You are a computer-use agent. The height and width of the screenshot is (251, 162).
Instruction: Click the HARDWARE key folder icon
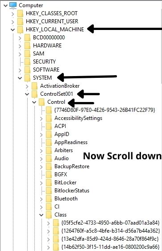point(28,46)
